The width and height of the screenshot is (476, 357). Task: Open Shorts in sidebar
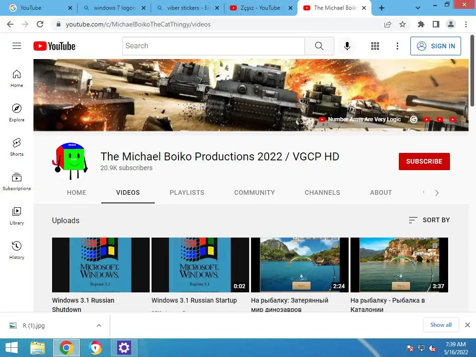click(17, 147)
